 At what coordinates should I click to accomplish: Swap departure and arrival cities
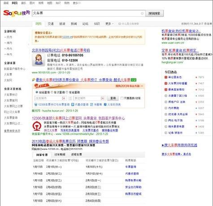[70, 98]
